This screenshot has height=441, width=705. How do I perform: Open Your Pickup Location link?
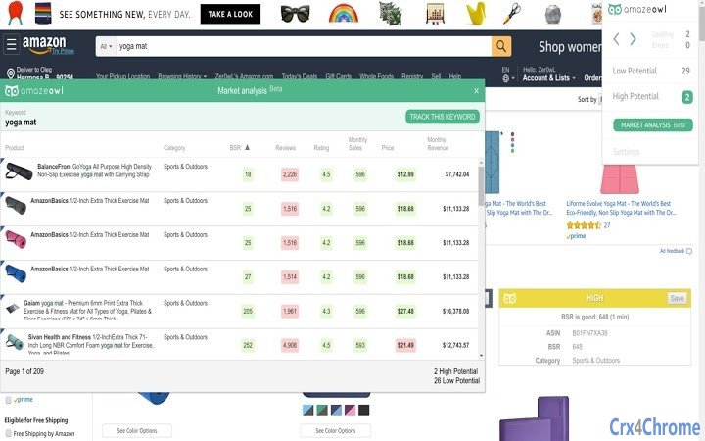(x=122, y=76)
